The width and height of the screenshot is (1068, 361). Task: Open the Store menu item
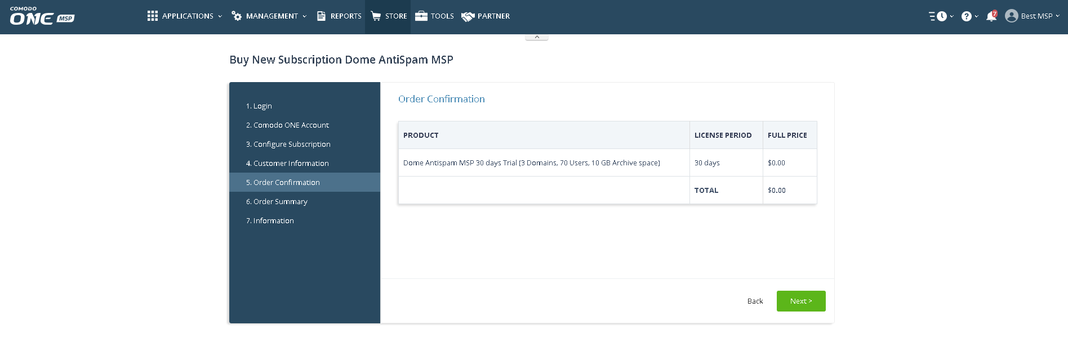click(x=388, y=16)
